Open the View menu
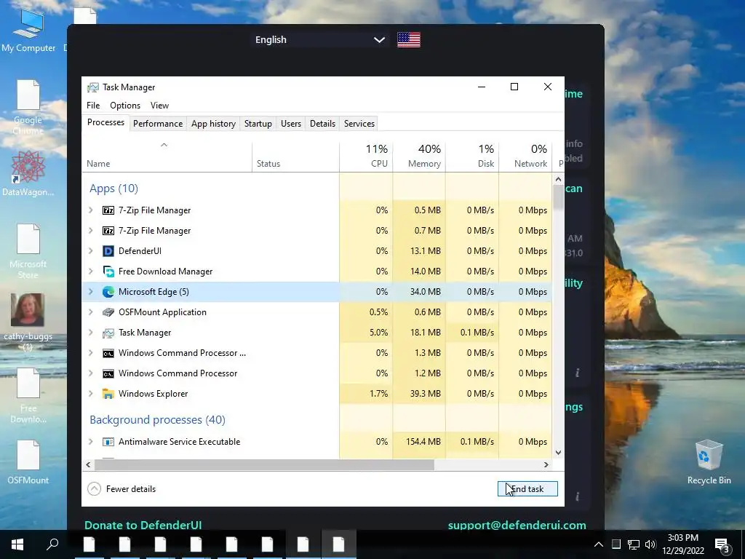This screenshot has width=745, height=559. pyautogui.click(x=159, y=106)
